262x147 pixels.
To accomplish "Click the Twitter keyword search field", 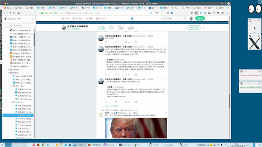I will coord(172,18).
